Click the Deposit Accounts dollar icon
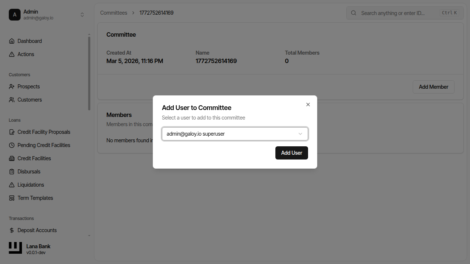Screen dimensions: 470x264 click(x=11, y=230)
